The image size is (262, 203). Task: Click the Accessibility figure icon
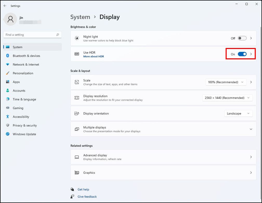pyautogui.click(x=8, y=117)
